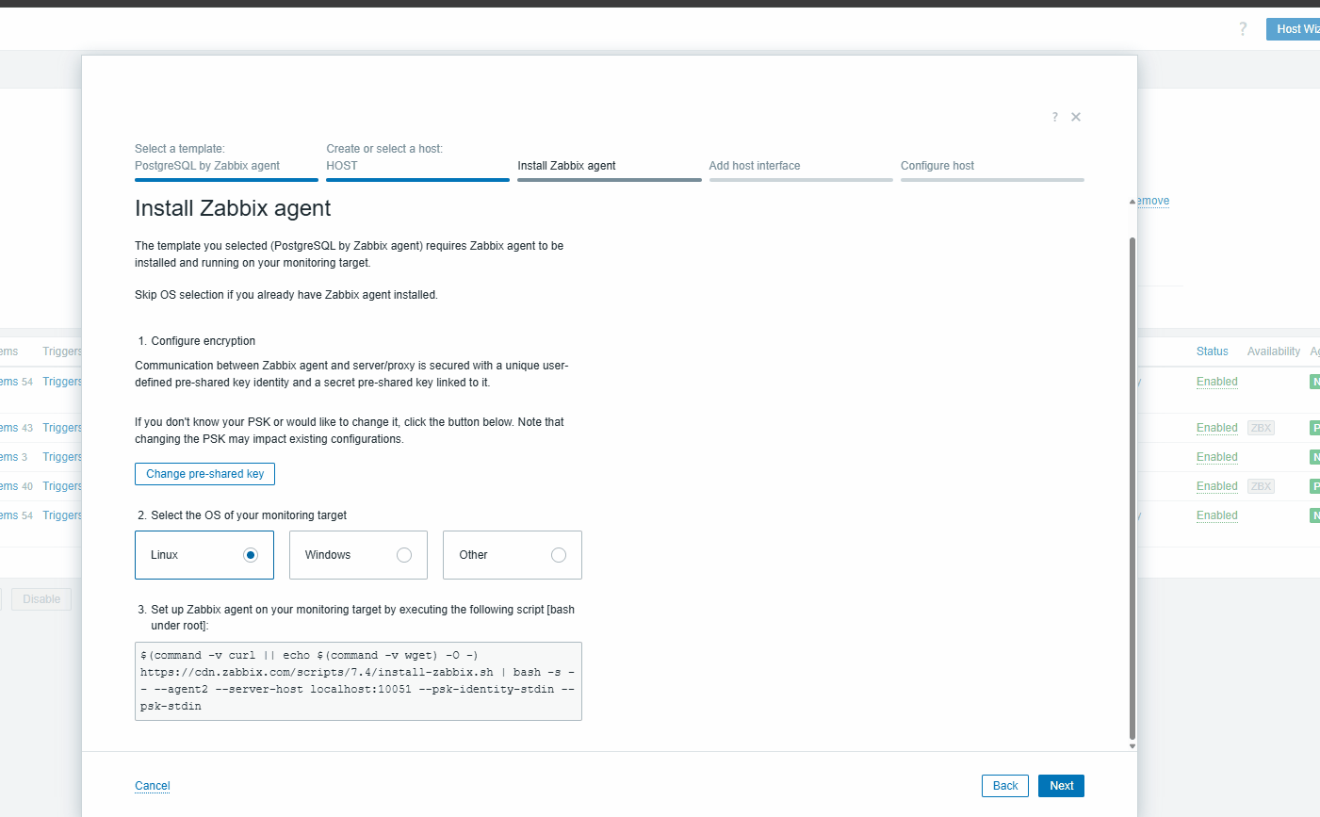
Task: Open the Triggers link in the Items 43 row
Action: [62, 428]
